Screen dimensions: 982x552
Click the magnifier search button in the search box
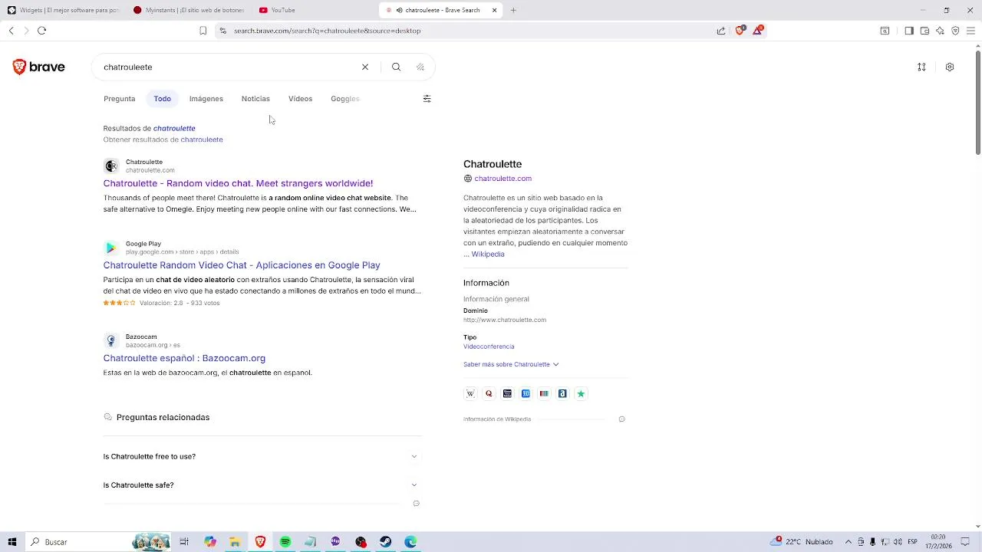pyautogui.click(x=396, y=67)
